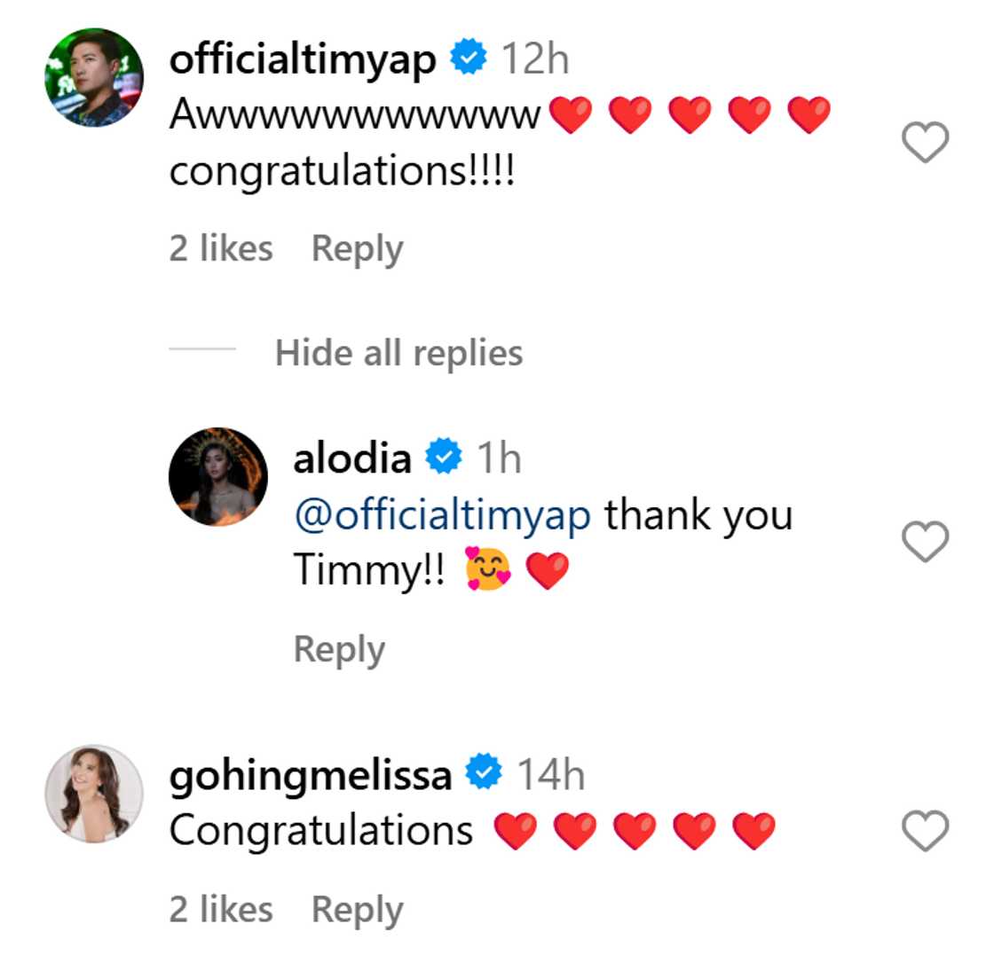Like officialtimyap's congratulations comment
The height and width of the screenshot is (971, 994).
(925, 143)
